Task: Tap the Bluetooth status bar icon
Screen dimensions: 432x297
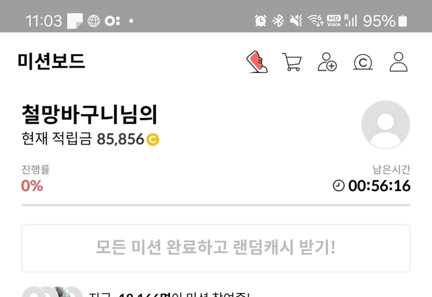Action: (x=278, y=21)
